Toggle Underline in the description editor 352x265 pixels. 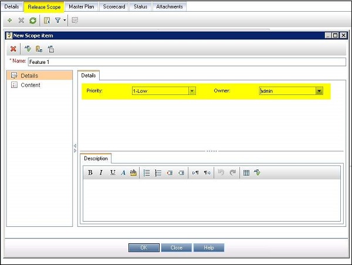pyautogui.click(x=113, y=172)
